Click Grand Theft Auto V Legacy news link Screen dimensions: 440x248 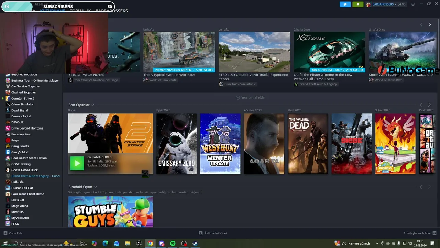[x=318, y=84]
